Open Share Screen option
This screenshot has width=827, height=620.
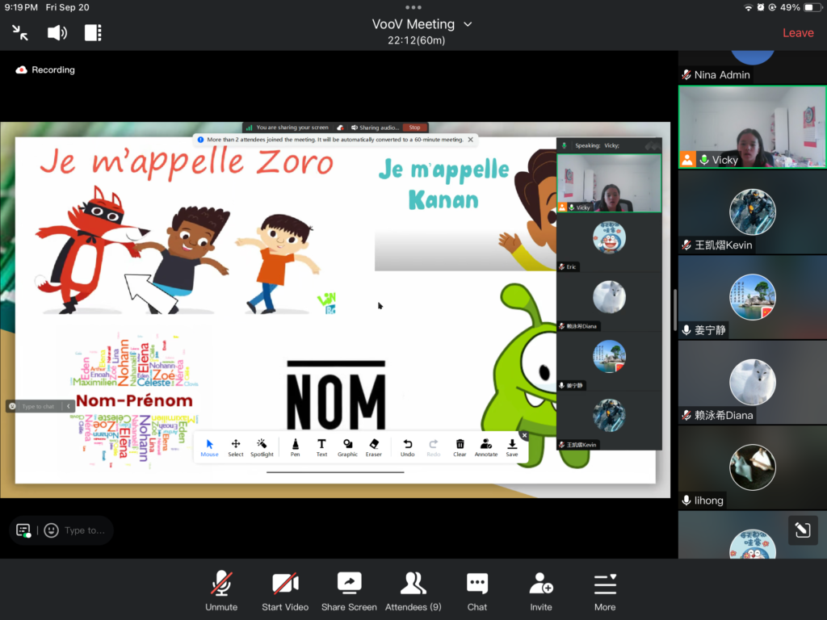(349, 590)
